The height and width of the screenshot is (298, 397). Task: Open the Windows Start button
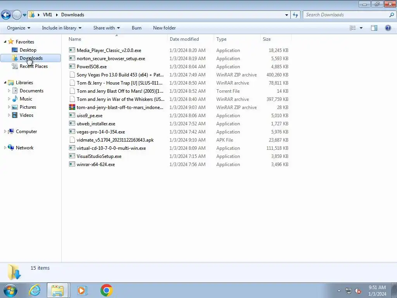(10, 290)
